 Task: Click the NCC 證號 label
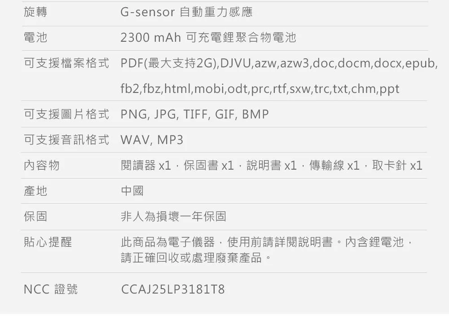51,289
